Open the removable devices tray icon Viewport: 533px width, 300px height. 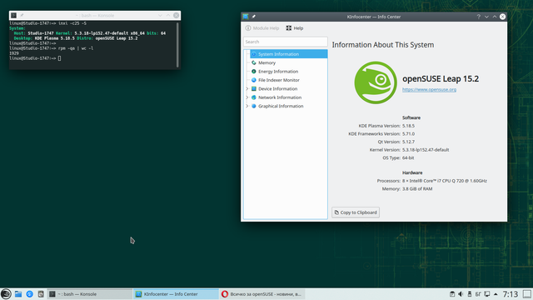tap(470, 294)
